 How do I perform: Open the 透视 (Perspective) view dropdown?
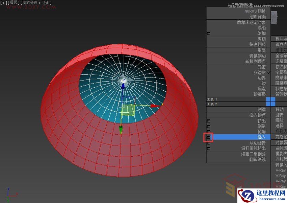(x=14, y=3)
